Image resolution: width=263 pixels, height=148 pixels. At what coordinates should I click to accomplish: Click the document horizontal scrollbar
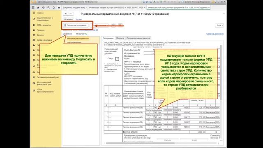[140, 143]
